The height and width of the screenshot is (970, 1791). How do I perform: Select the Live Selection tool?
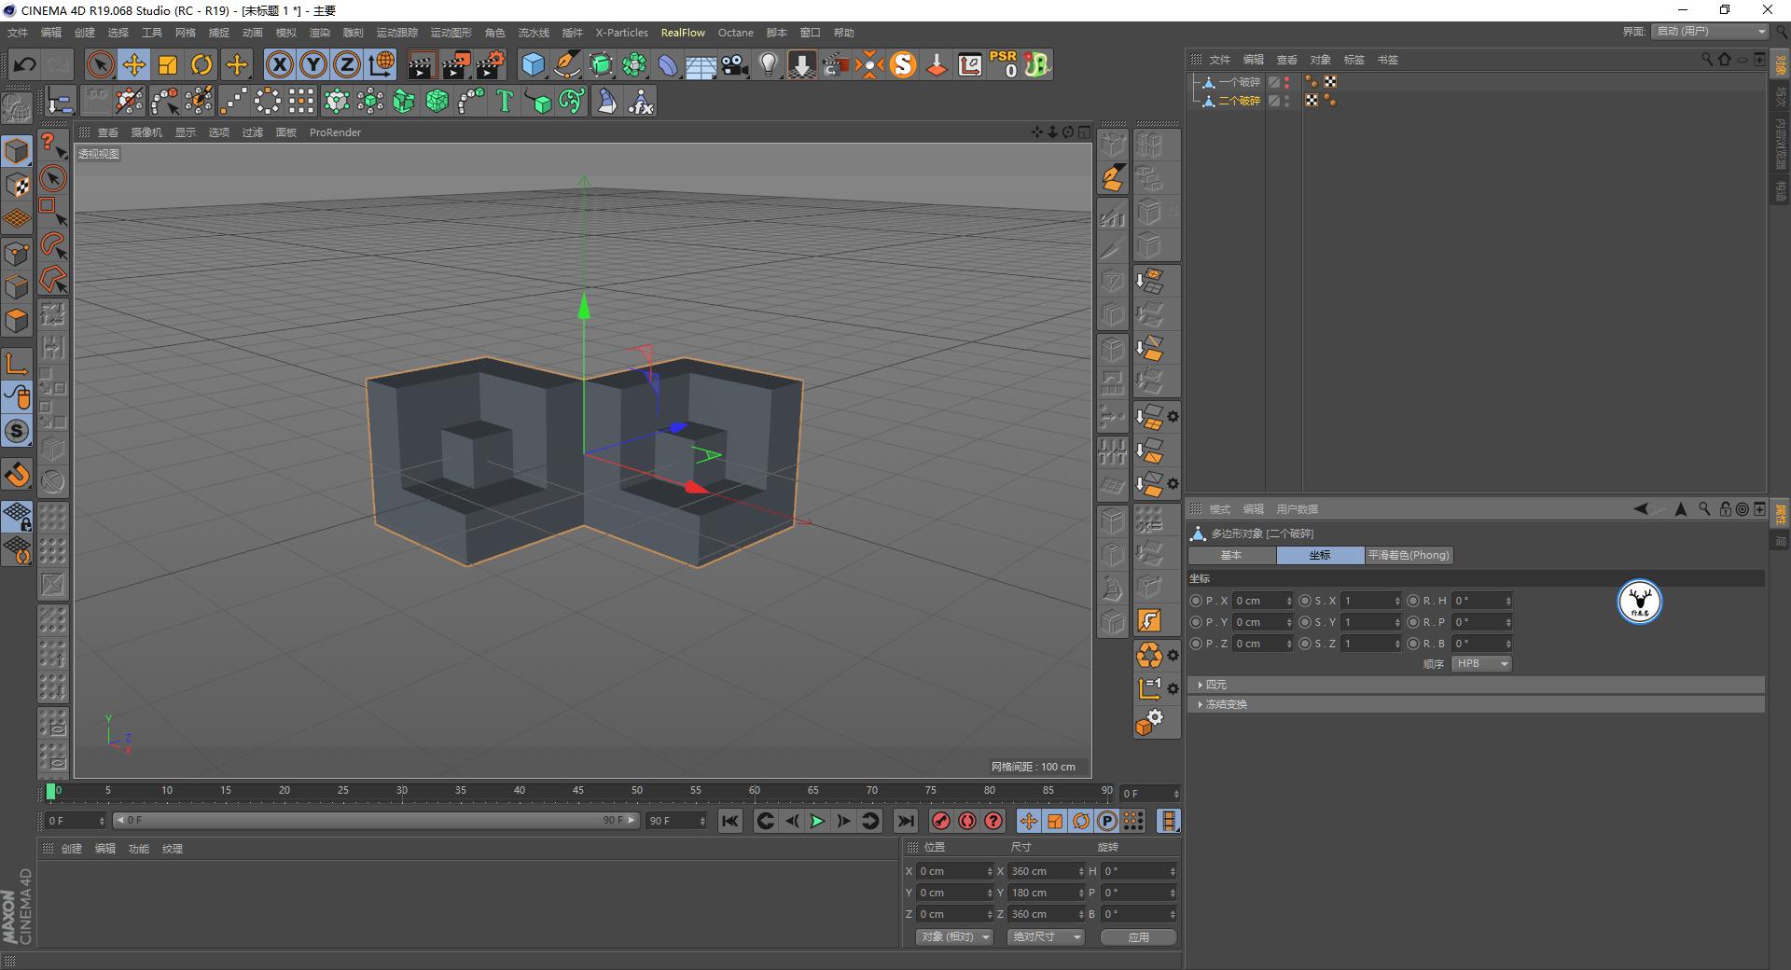100,64
